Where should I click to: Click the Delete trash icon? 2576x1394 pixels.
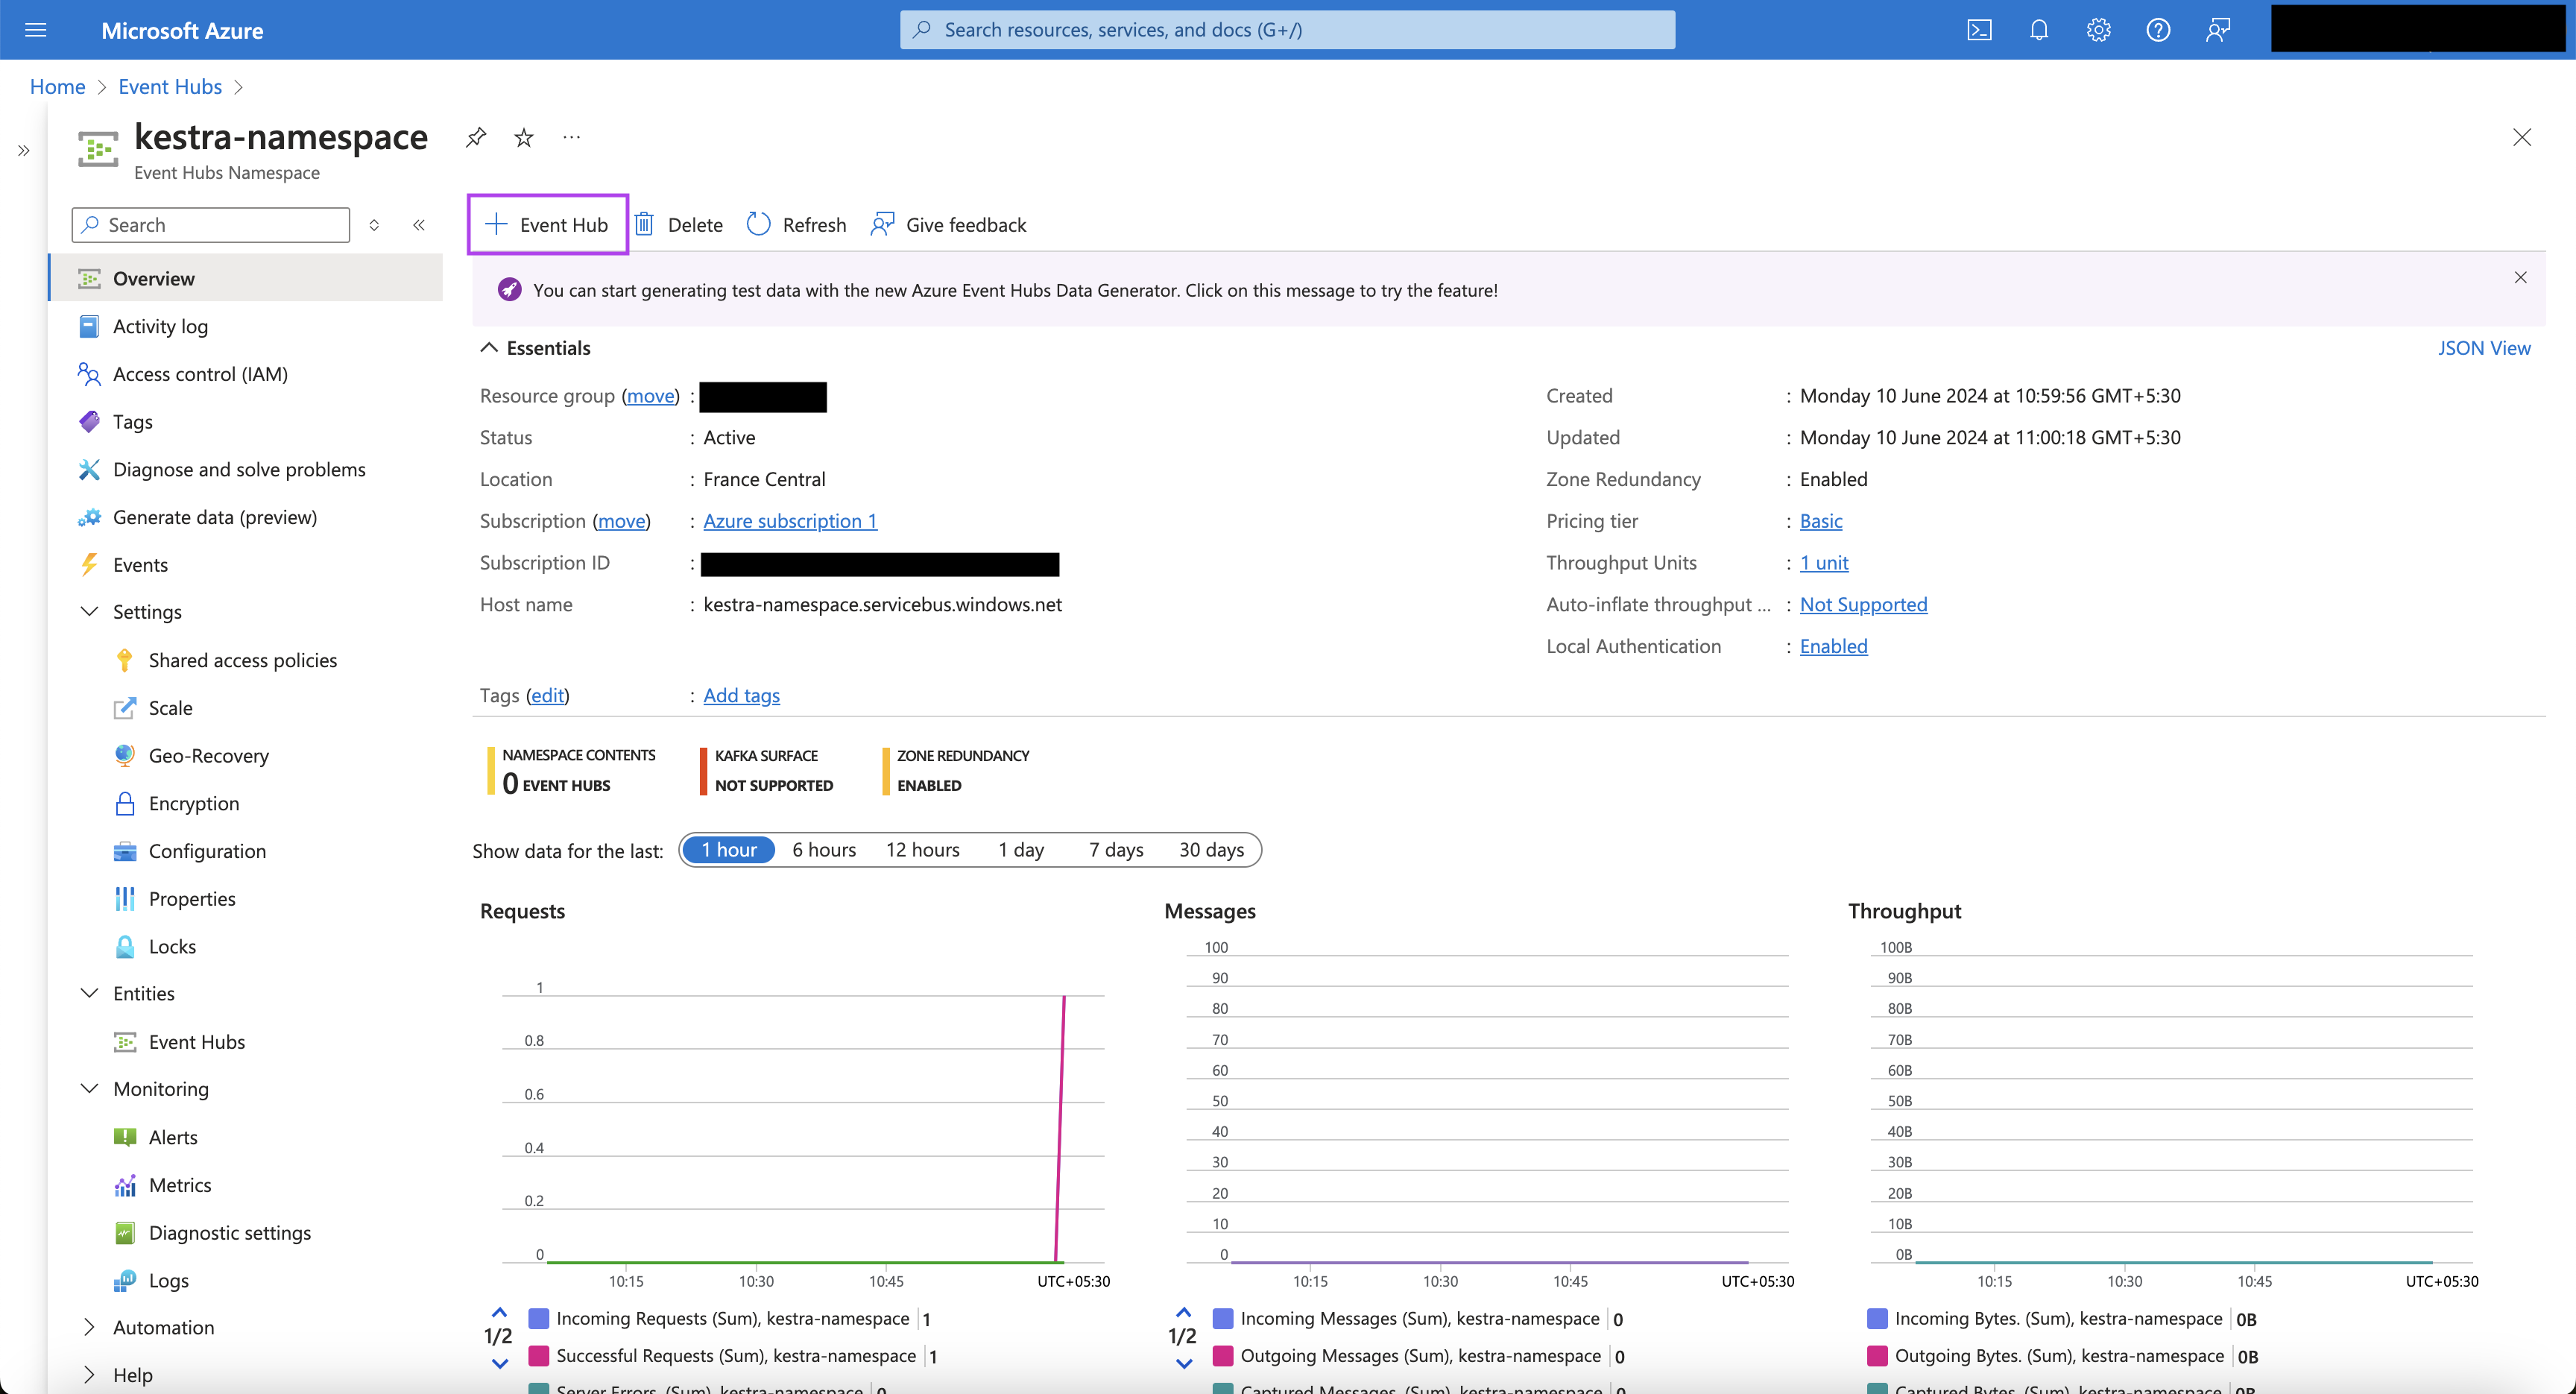(x=645, y=224)
